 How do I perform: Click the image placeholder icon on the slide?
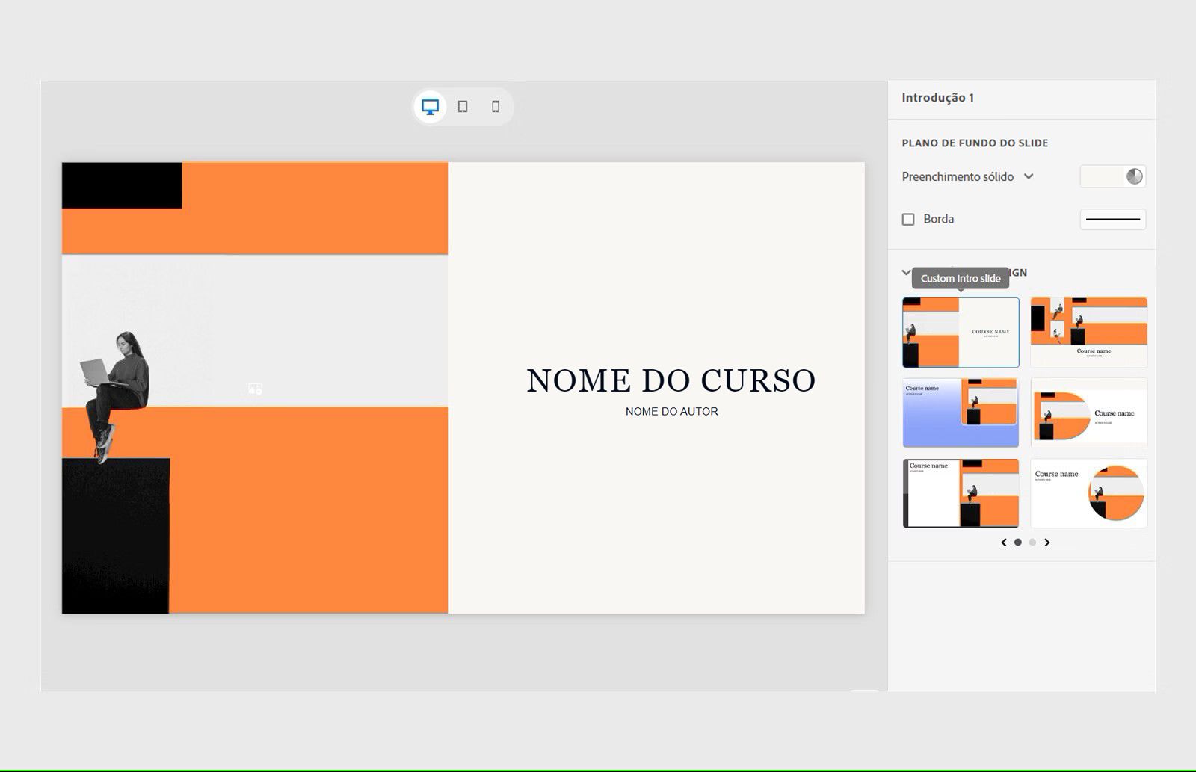254,387
